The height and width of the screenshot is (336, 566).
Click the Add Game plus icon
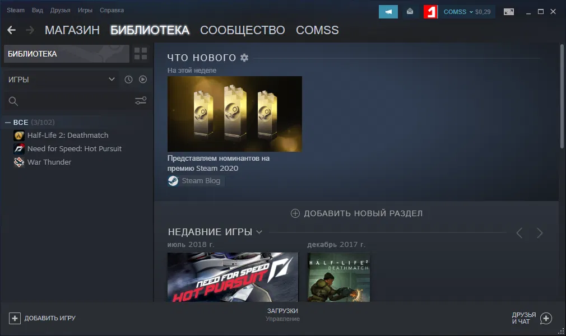[15, 318]
